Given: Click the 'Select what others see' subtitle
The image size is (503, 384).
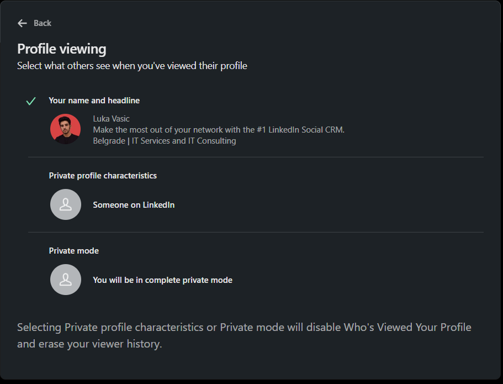Looking at the screenshot, I should [132, 66].
